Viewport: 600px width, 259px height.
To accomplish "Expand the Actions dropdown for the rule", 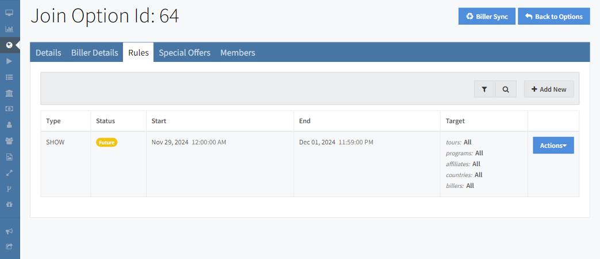I will pyautogui.click(x=553, y=146).
